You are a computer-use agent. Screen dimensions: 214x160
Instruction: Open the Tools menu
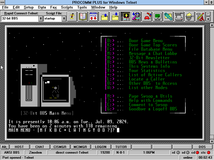click(82, 7)
